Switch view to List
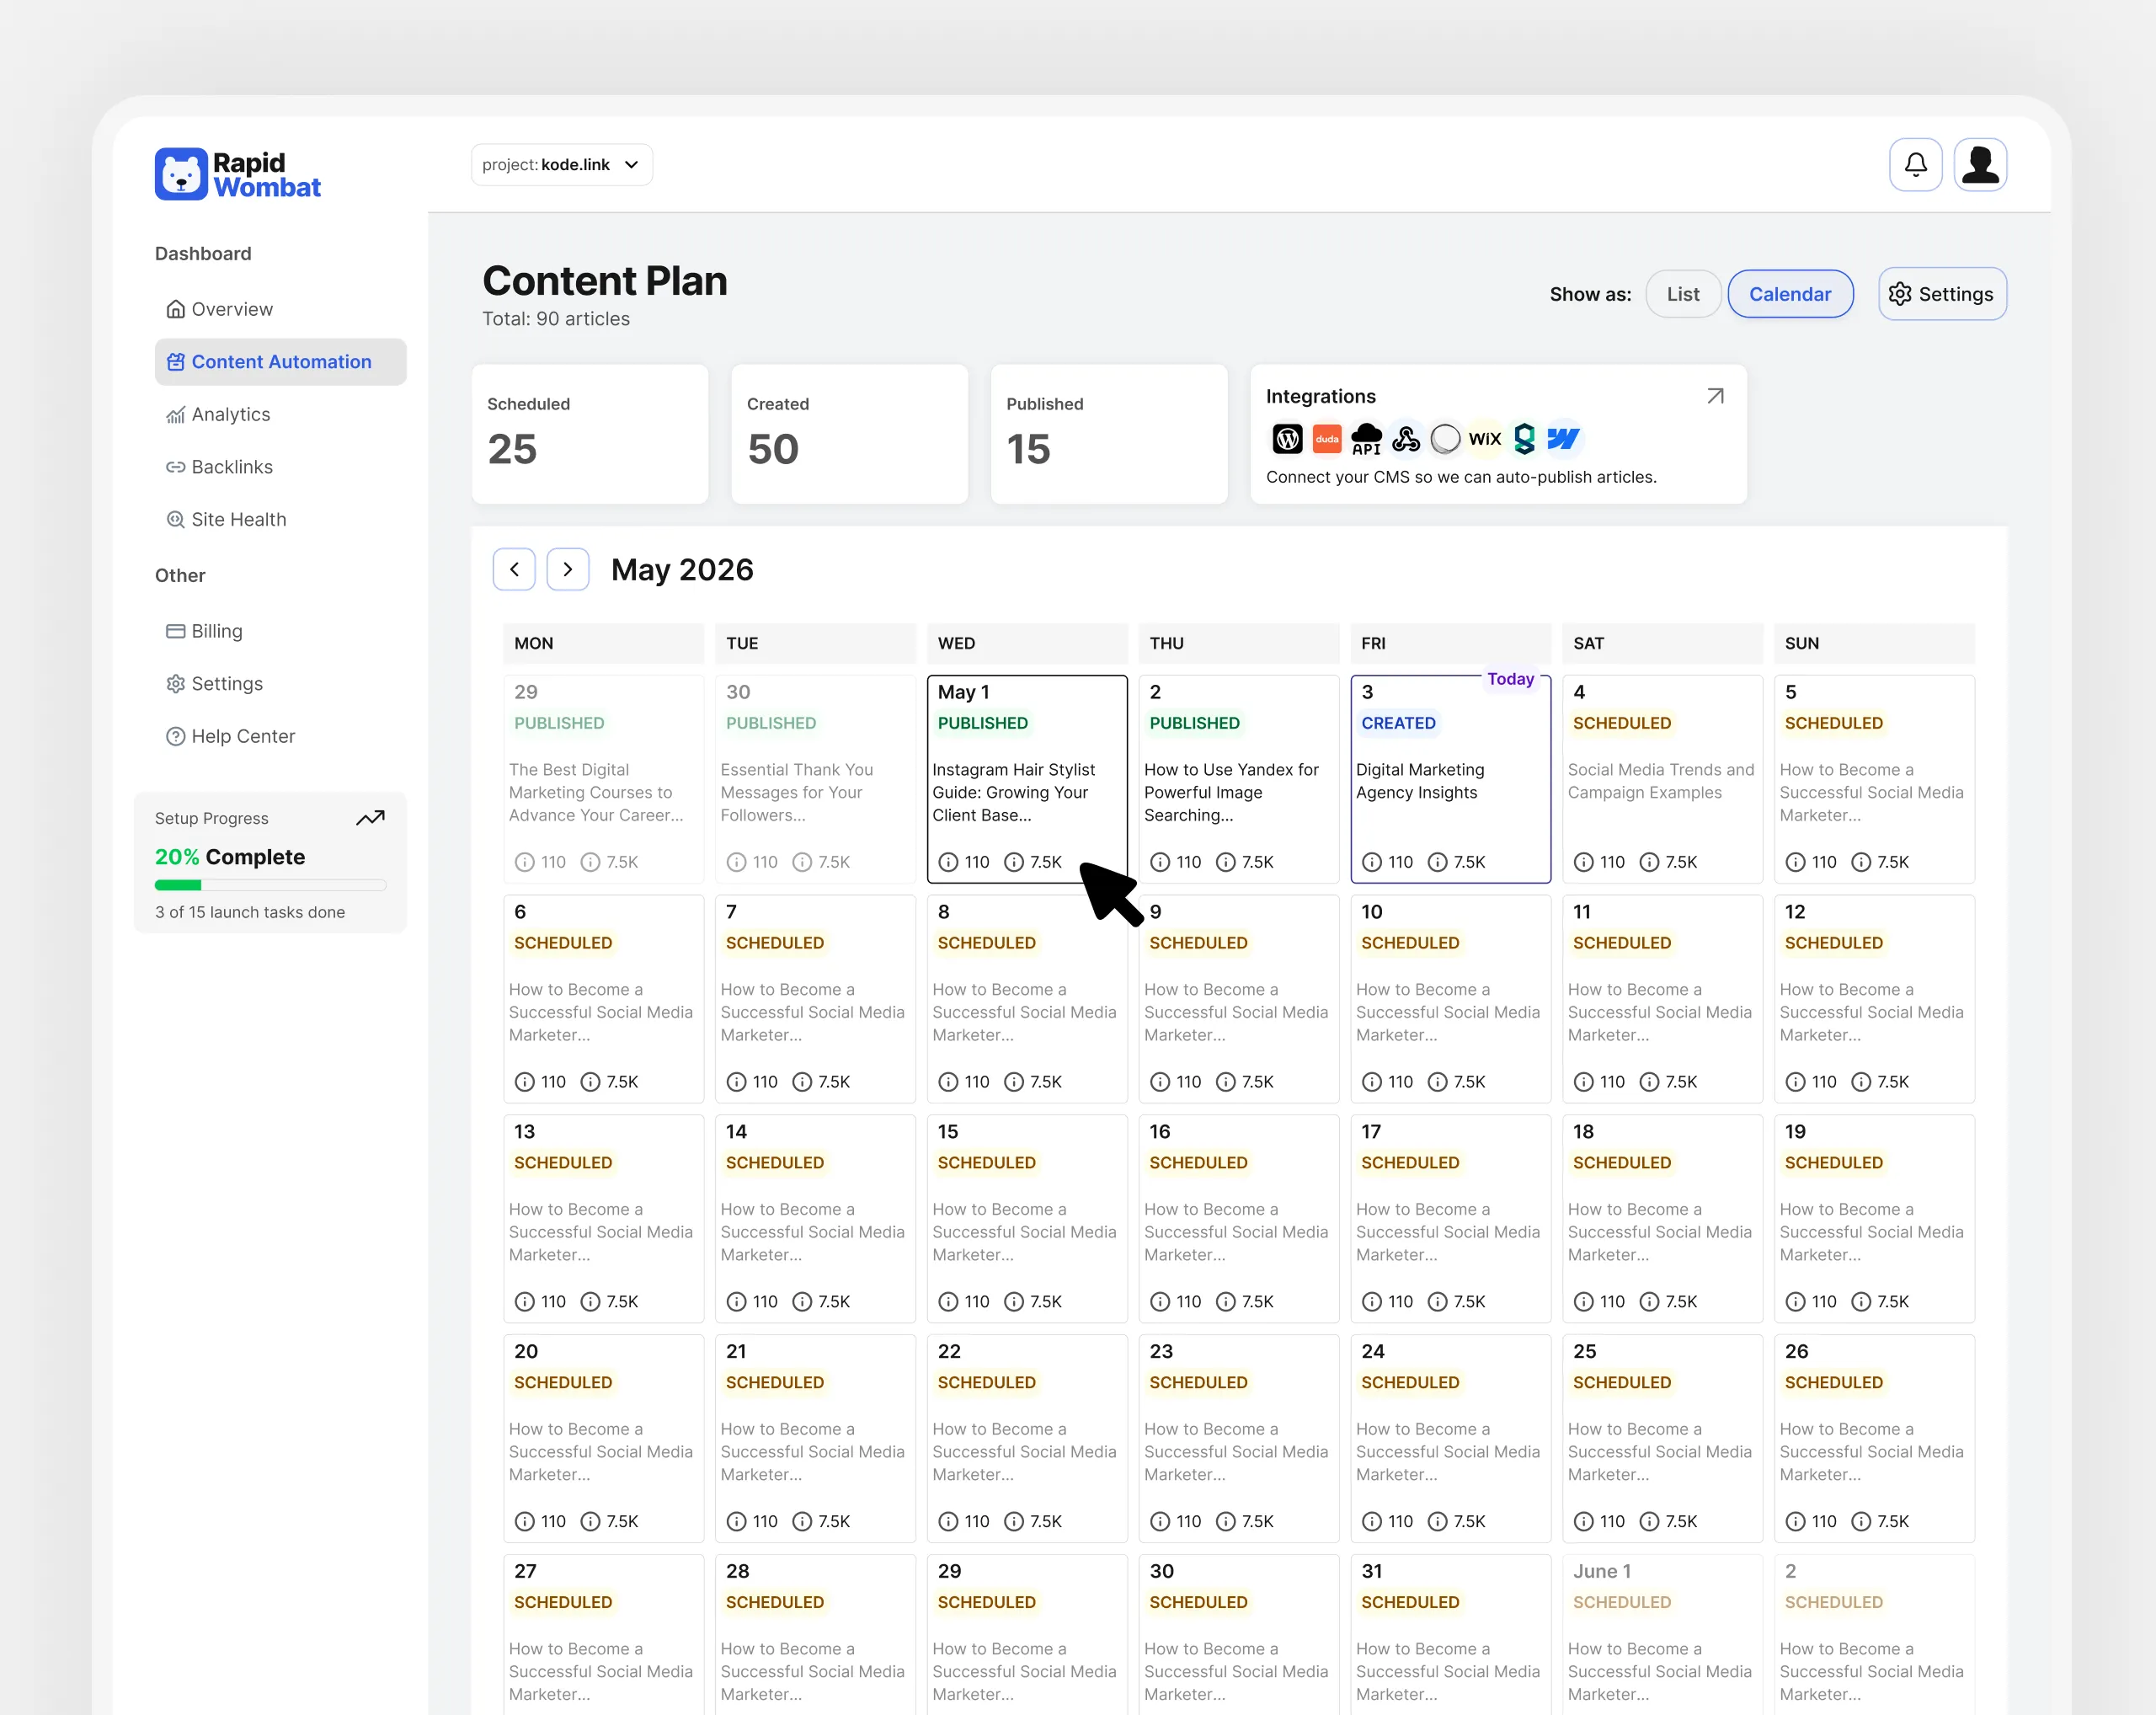 (x=1683, y=294)
